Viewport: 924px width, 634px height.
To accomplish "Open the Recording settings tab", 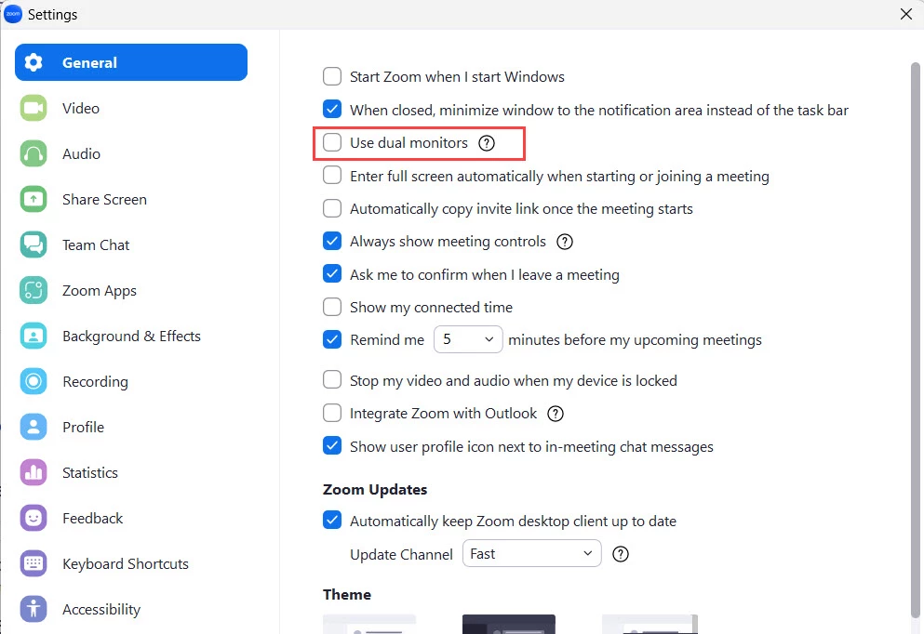I will pyautogui.click(x=131, y=381).
